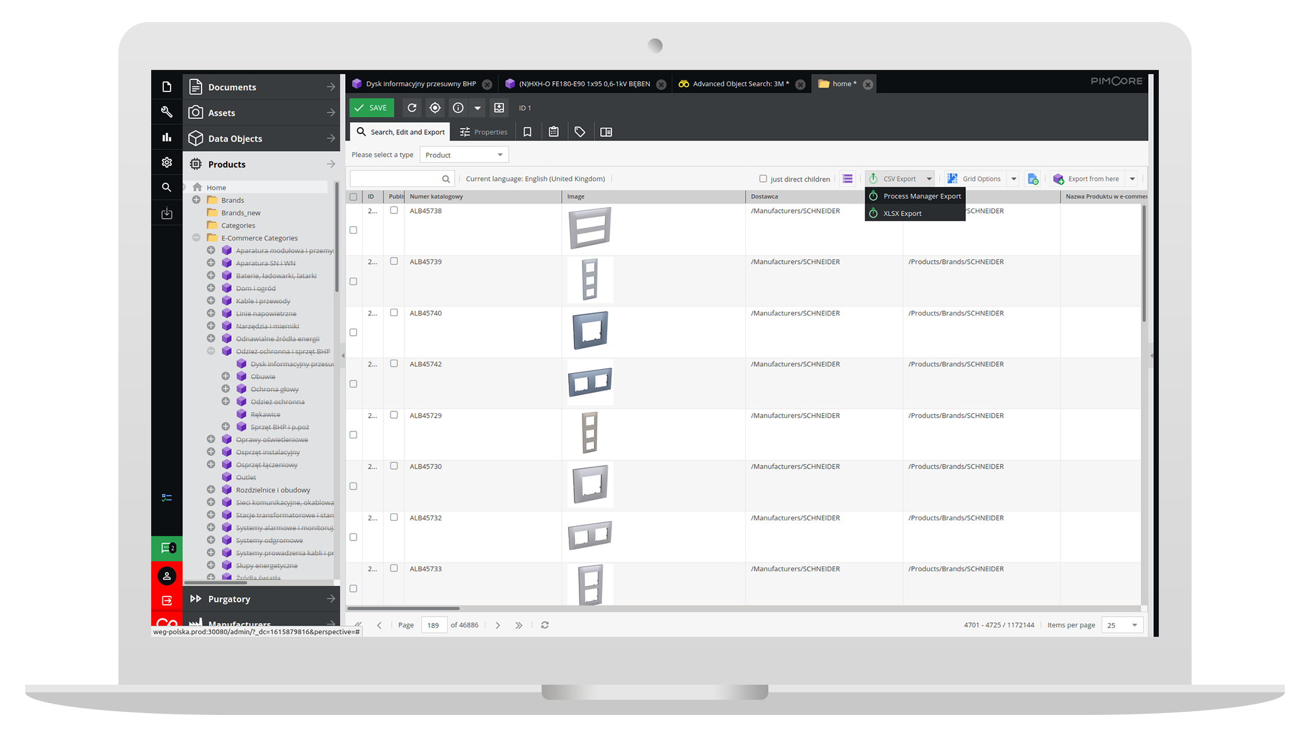The width and height of the screenshot is (1310, 737).
Task: Switch to Dysk informacyjny przesuwny BHP tab
Action: 421,84
